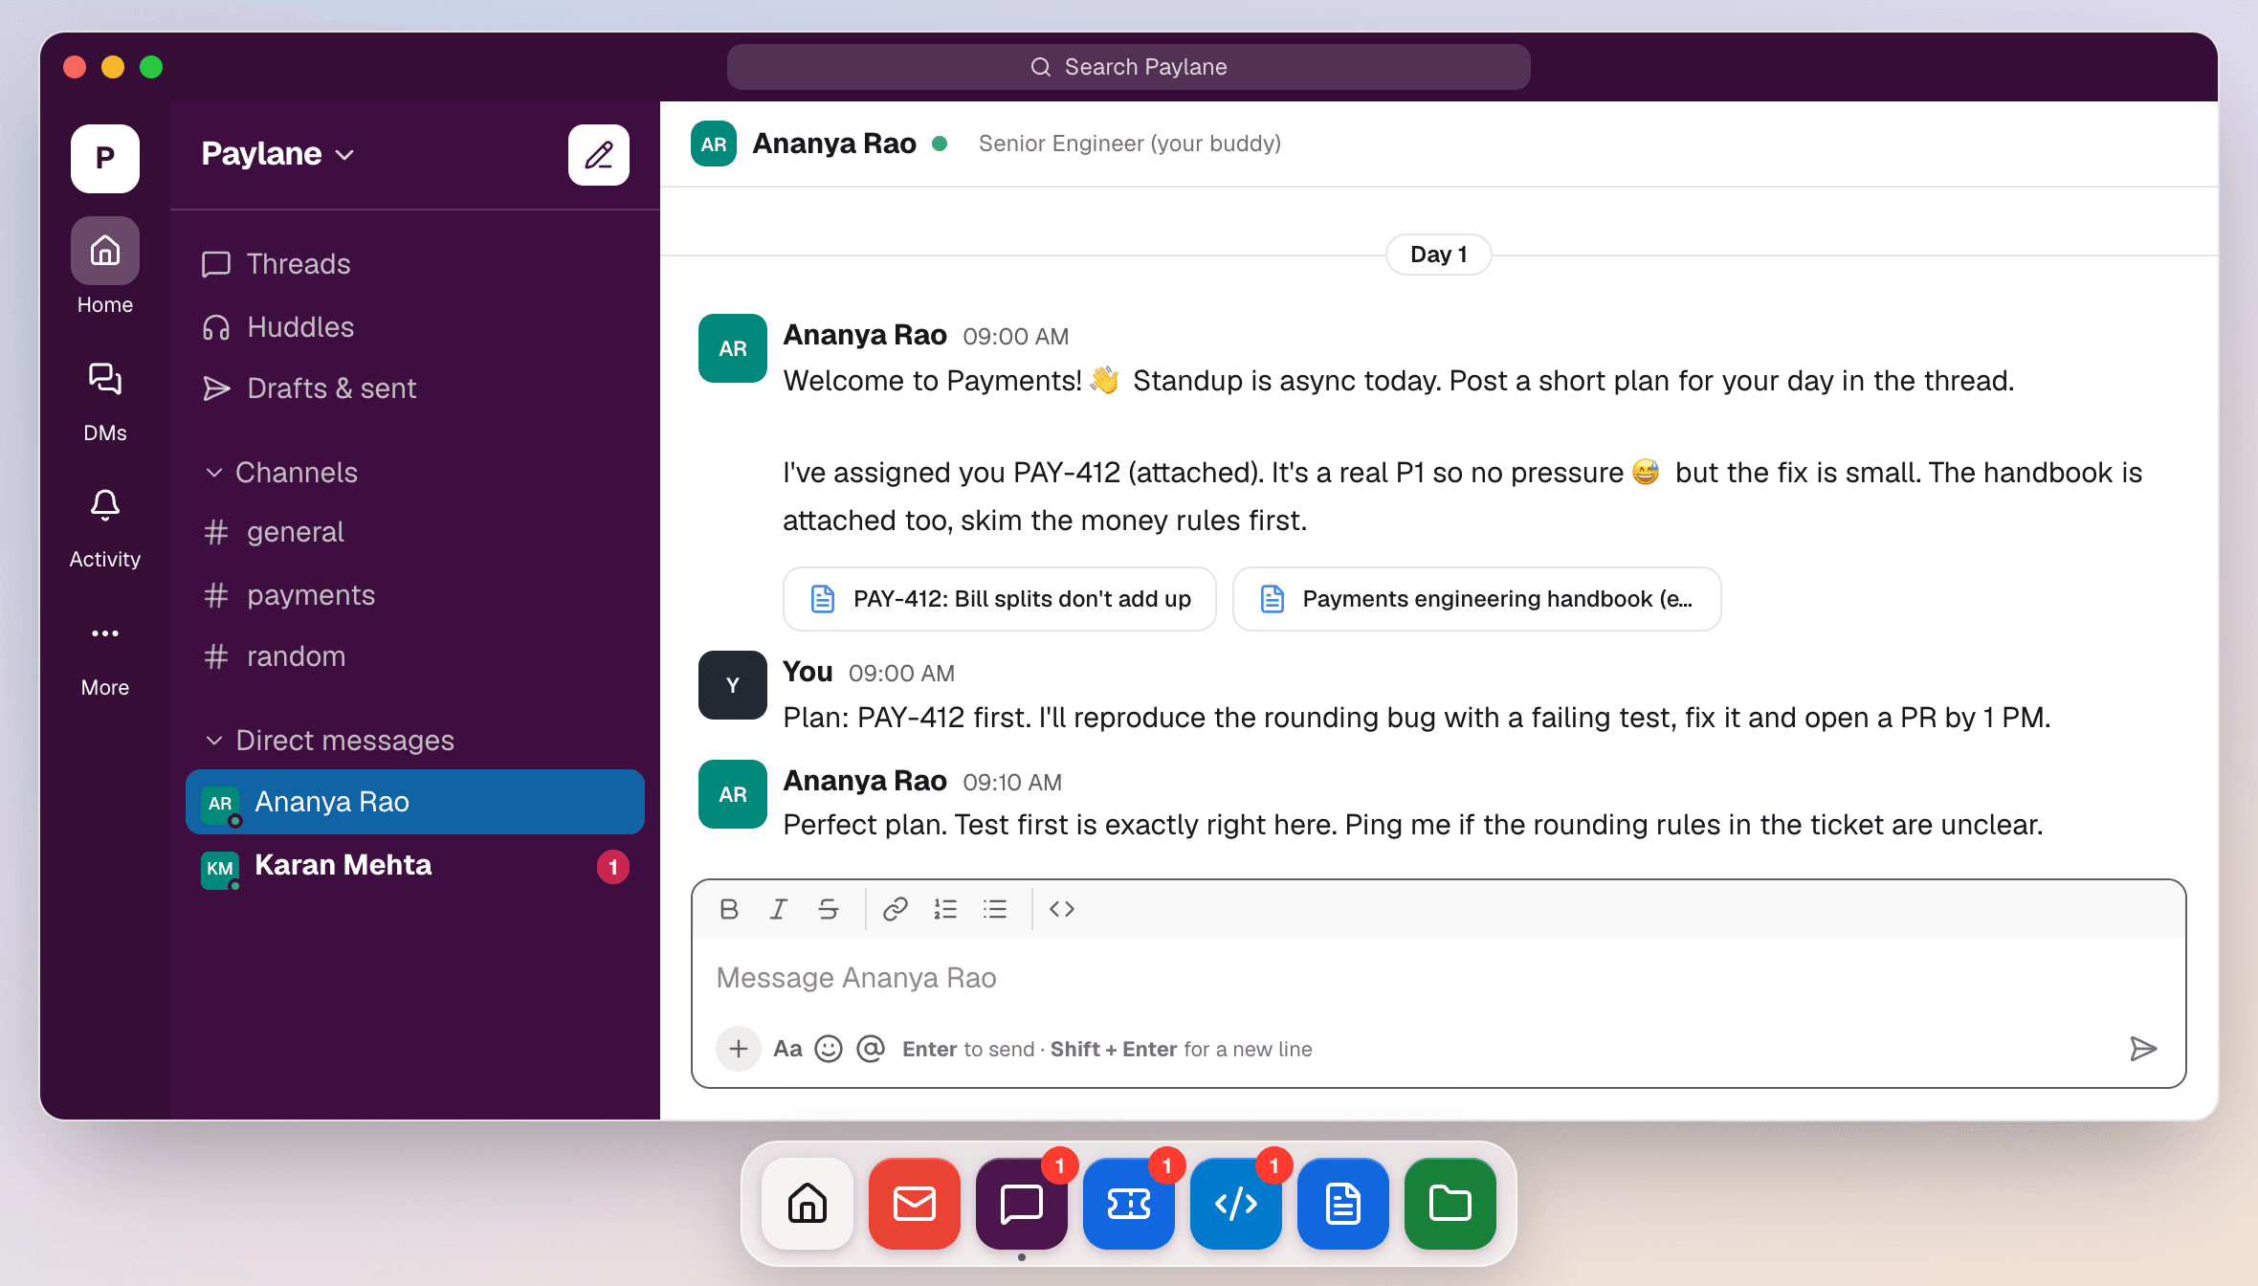Insert a bulleted list in composer
This screenshot has width=2258, height=1286.
point(995,909)
